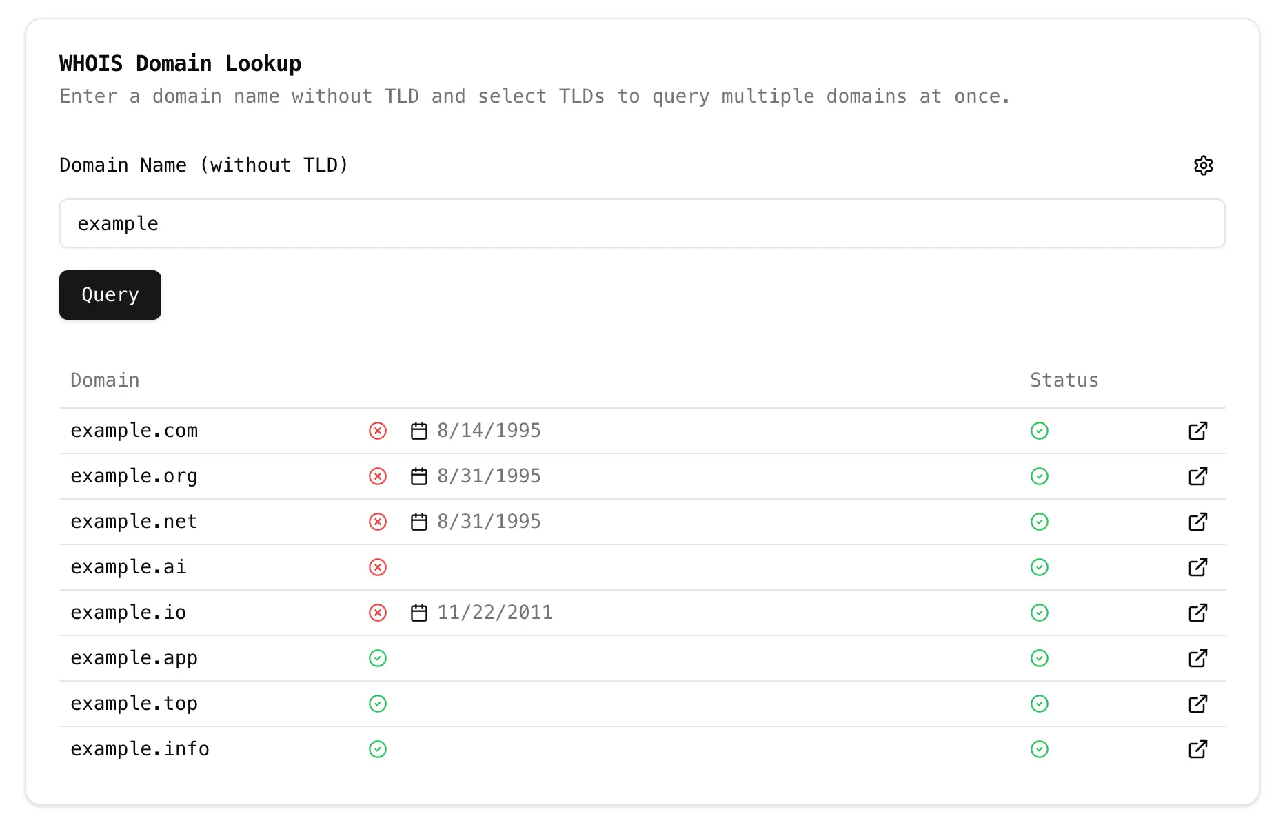Click inside the domain name input field
1285x827 pixels.
coord(642,223)
